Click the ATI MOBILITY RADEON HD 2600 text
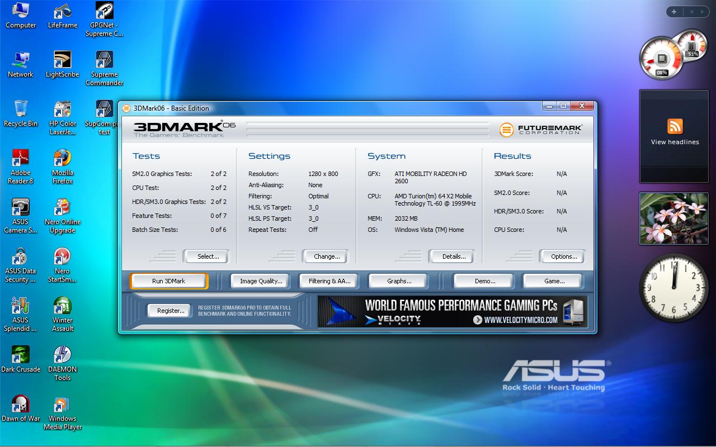 431,177
